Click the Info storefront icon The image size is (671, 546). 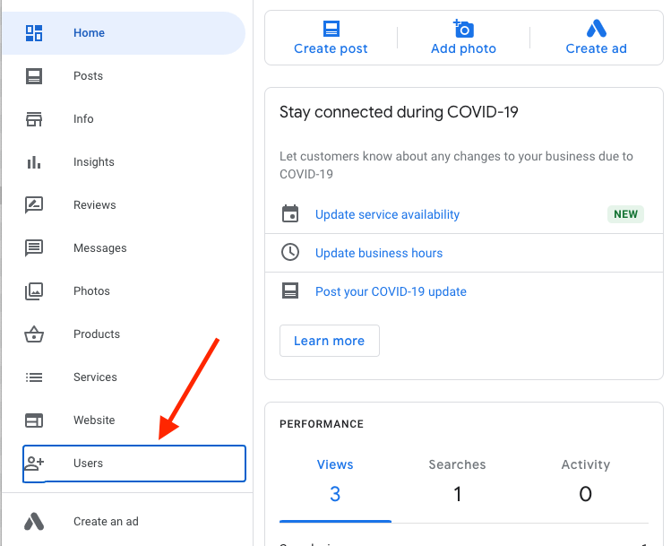pos(34,119)
